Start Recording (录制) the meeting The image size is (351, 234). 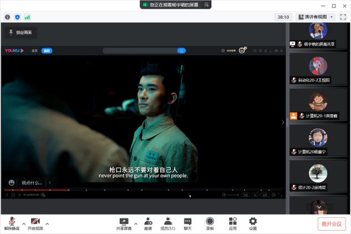tap(210, 223)
